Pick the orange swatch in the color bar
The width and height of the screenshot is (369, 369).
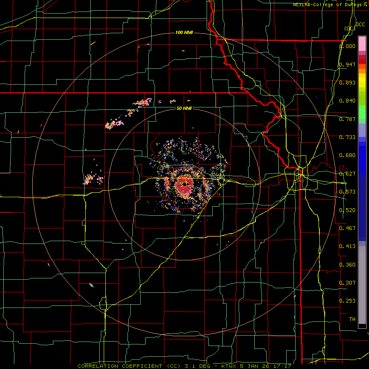[x=362, y=71]
